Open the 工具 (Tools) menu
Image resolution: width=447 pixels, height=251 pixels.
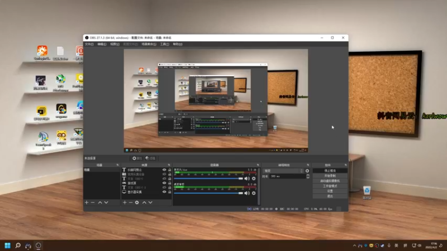(x=164, y=44)
